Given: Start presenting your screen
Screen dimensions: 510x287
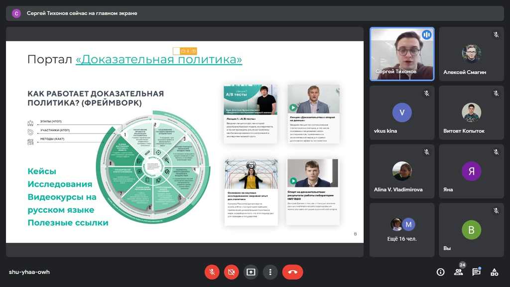Looking at the screenshot, I should coord(251,272).
